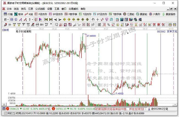The height and width of the screenshot is (117, 179).
Task: Click the 老子时间周期 indicator label
Action: 23,31
